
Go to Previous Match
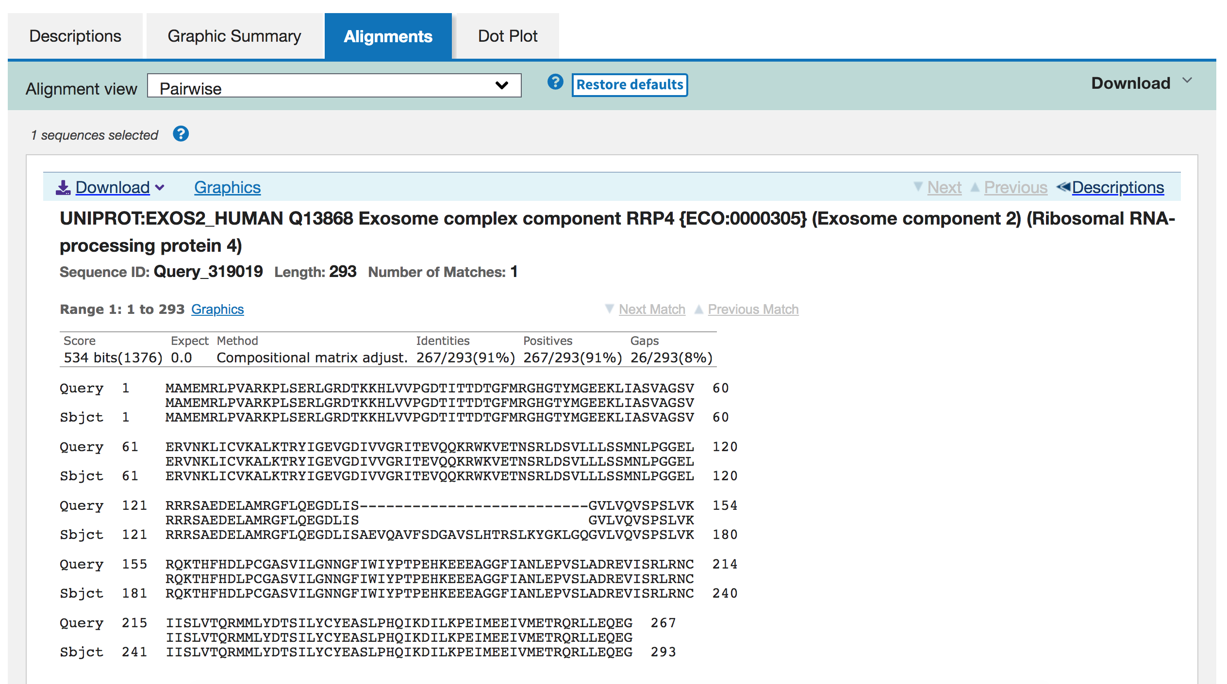pos(753,309)
